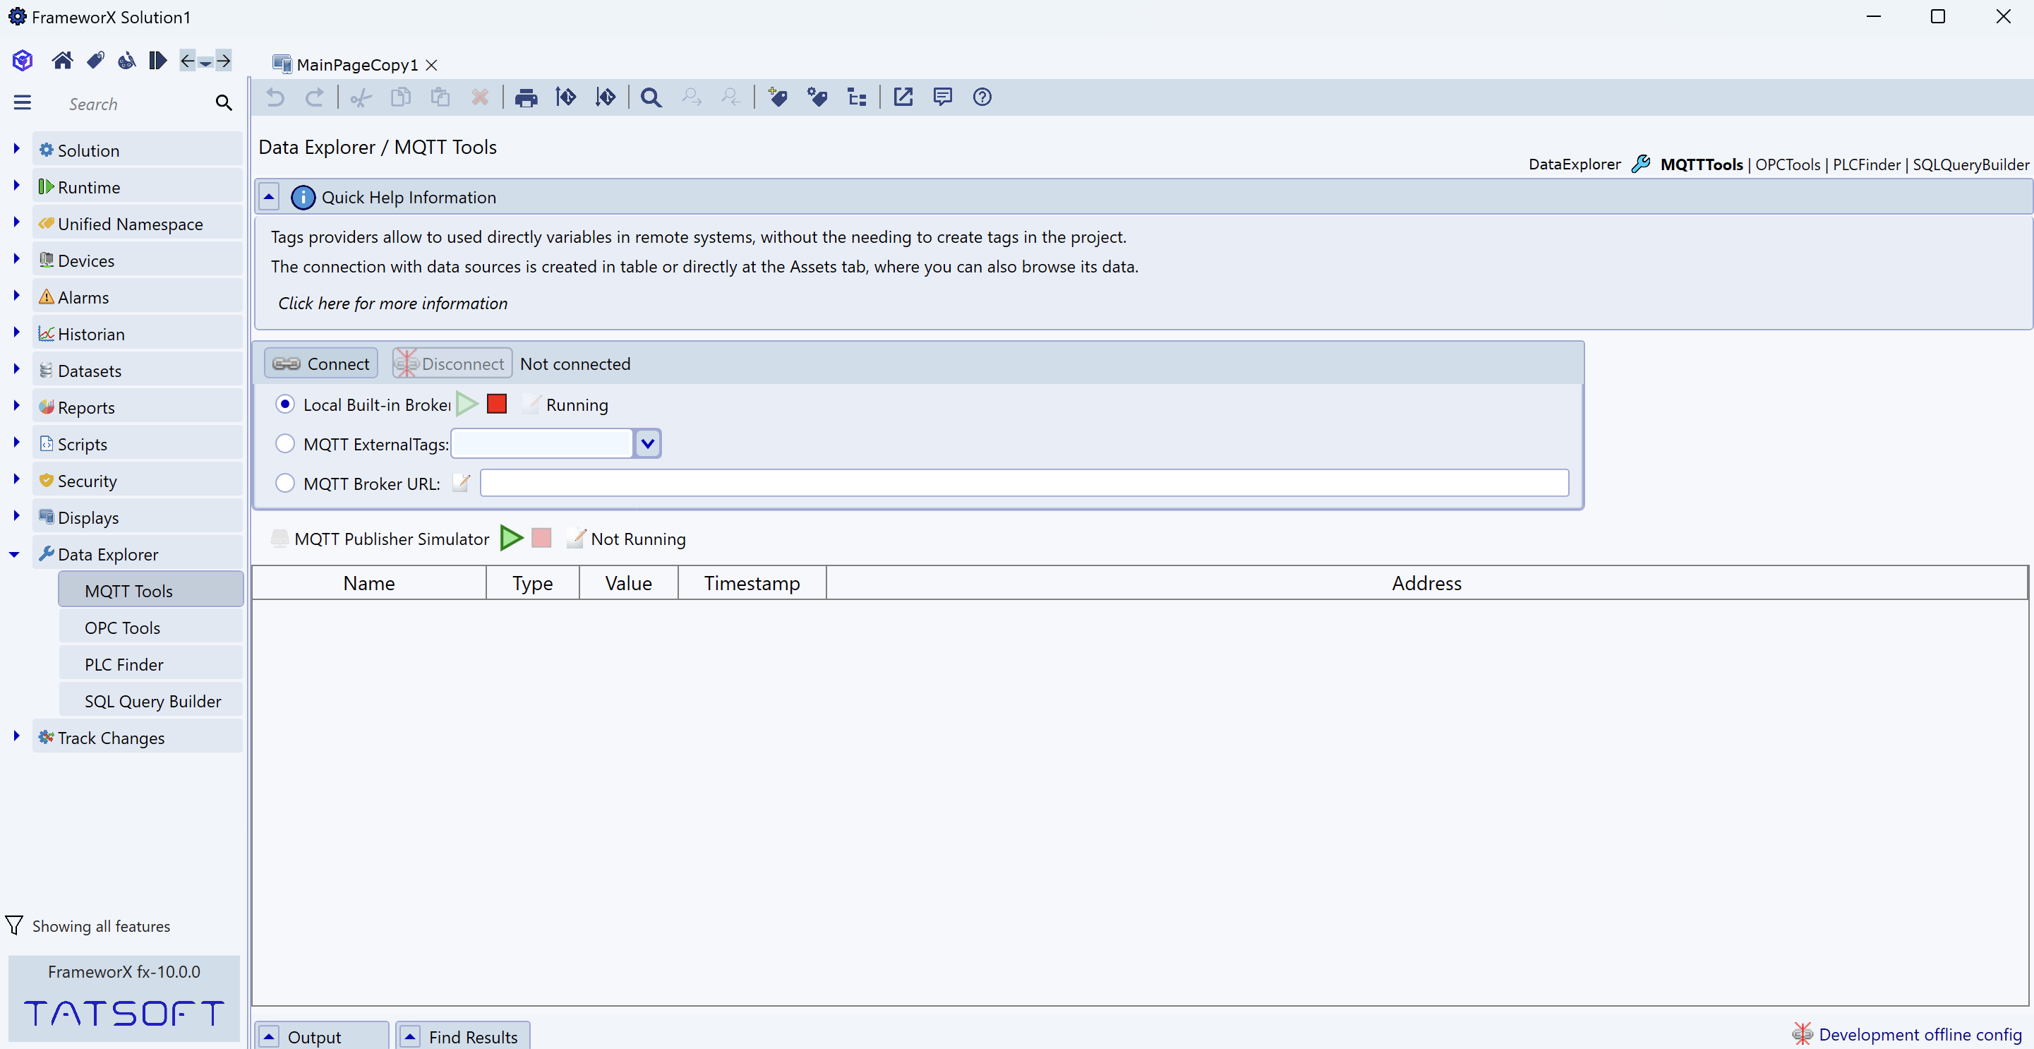
Task: Click the run startup icon in navigation
Action: point(157,60)
